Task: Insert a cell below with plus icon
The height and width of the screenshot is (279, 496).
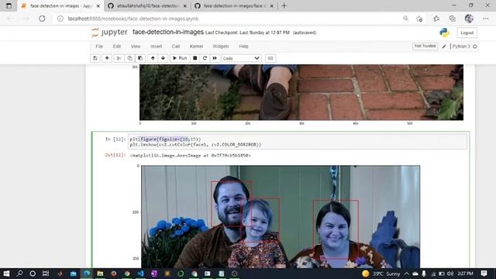Action: click(107, 58)
